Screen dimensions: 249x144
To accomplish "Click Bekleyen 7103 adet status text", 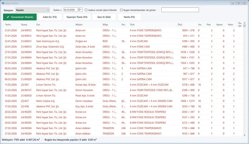I will click(x=21, y=140).
